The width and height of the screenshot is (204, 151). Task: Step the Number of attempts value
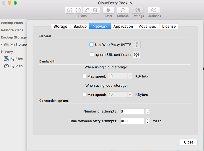click(x=147, y=111)
